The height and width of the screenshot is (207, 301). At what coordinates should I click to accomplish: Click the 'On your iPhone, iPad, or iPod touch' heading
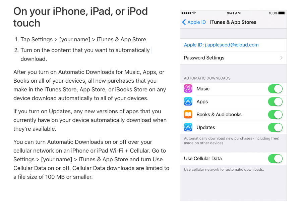point(80,17)
